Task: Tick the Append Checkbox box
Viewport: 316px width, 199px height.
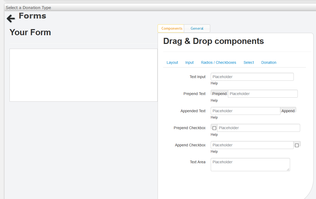Action: 297,145
